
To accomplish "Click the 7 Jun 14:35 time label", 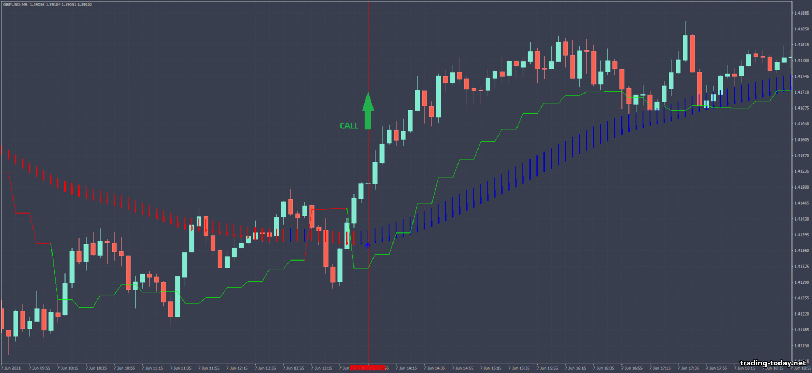I will coord(434,368).
